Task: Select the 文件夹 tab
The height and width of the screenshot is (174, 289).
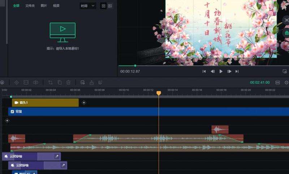Action: [x=30, y=6]
